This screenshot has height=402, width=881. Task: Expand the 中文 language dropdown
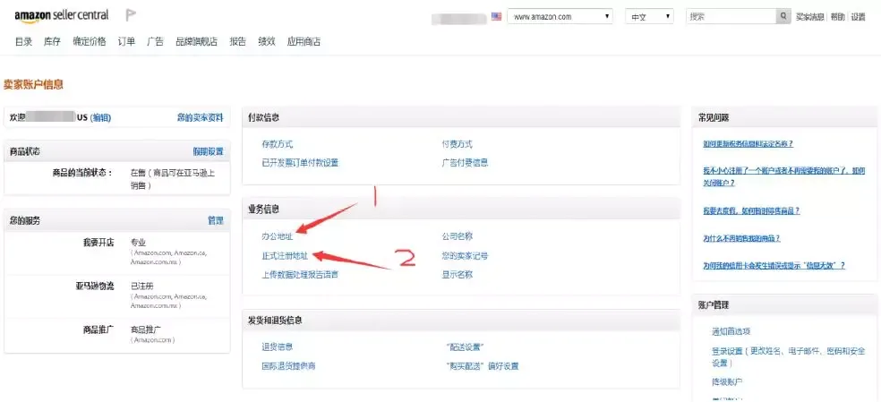click(650, 16)
